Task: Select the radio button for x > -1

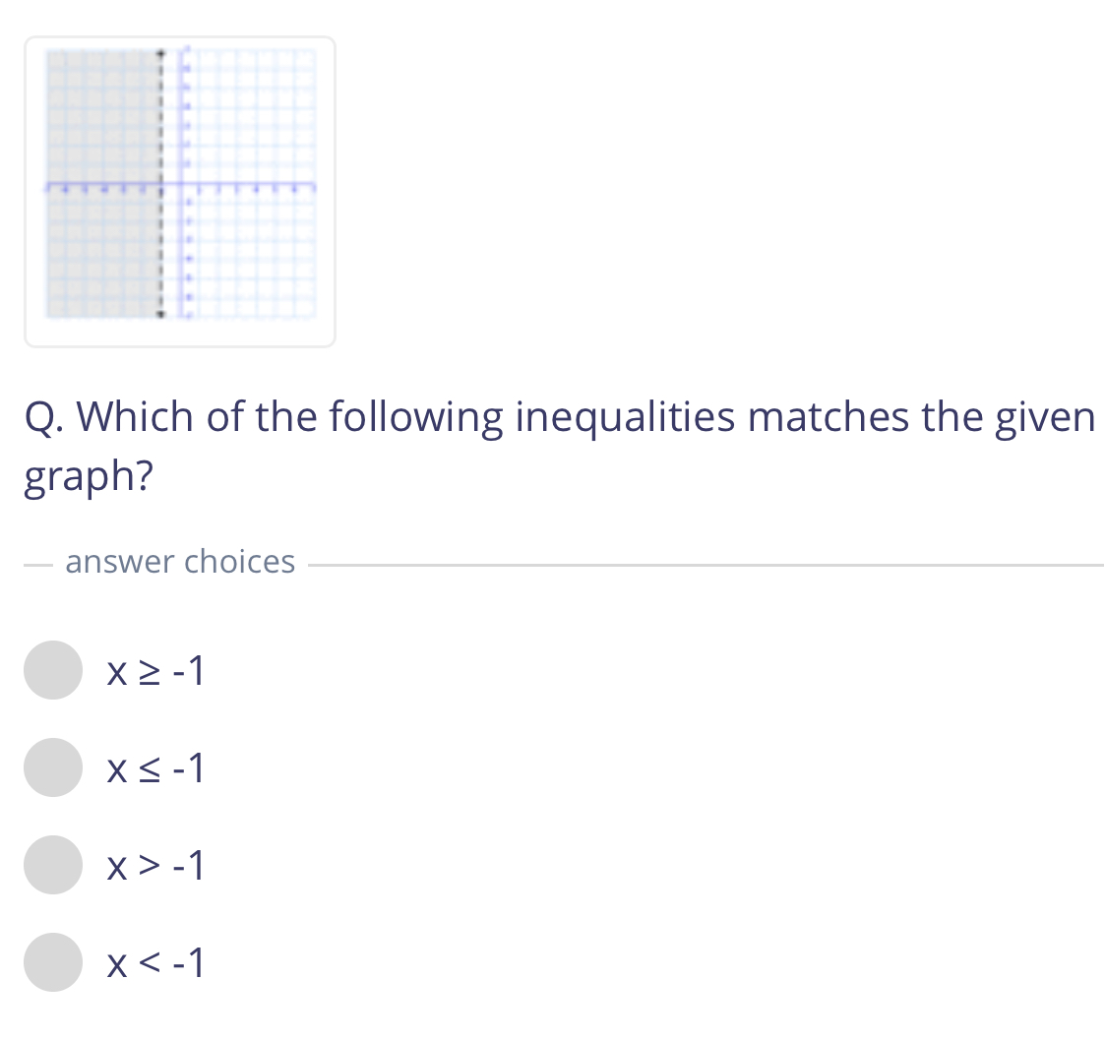Action: click(x=51, y=865)
